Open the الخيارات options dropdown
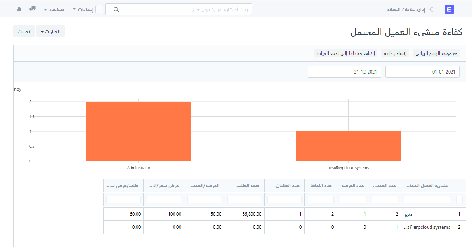Viewport: 472px width, 247px height. pyautogui.click(x=50, y=32)
